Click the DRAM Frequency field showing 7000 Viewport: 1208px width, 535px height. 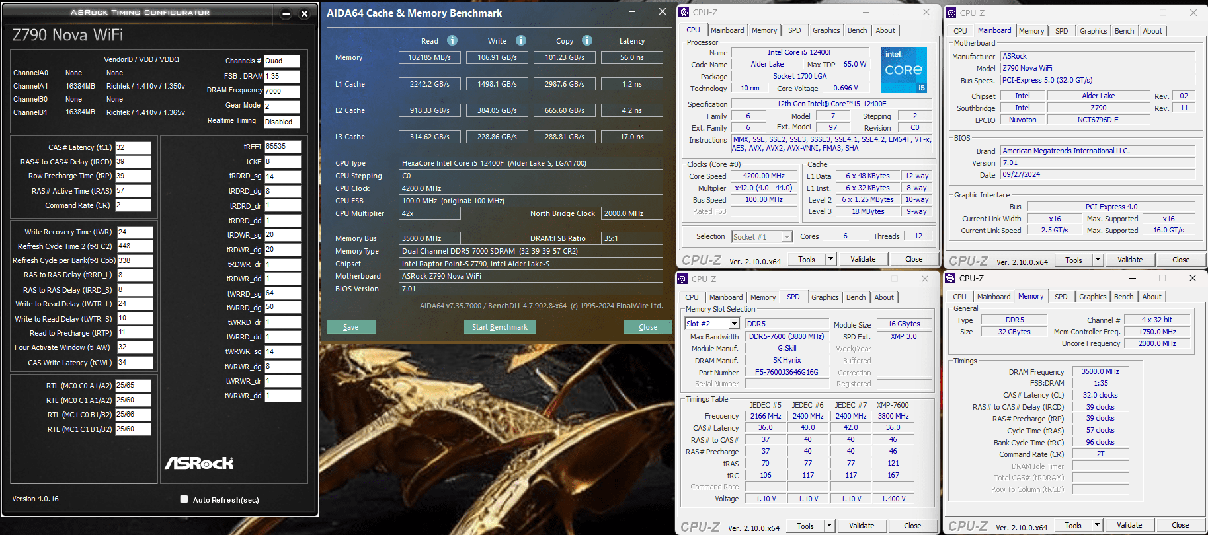(x=282, y=91)
